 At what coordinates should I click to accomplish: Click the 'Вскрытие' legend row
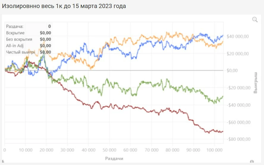28,33
